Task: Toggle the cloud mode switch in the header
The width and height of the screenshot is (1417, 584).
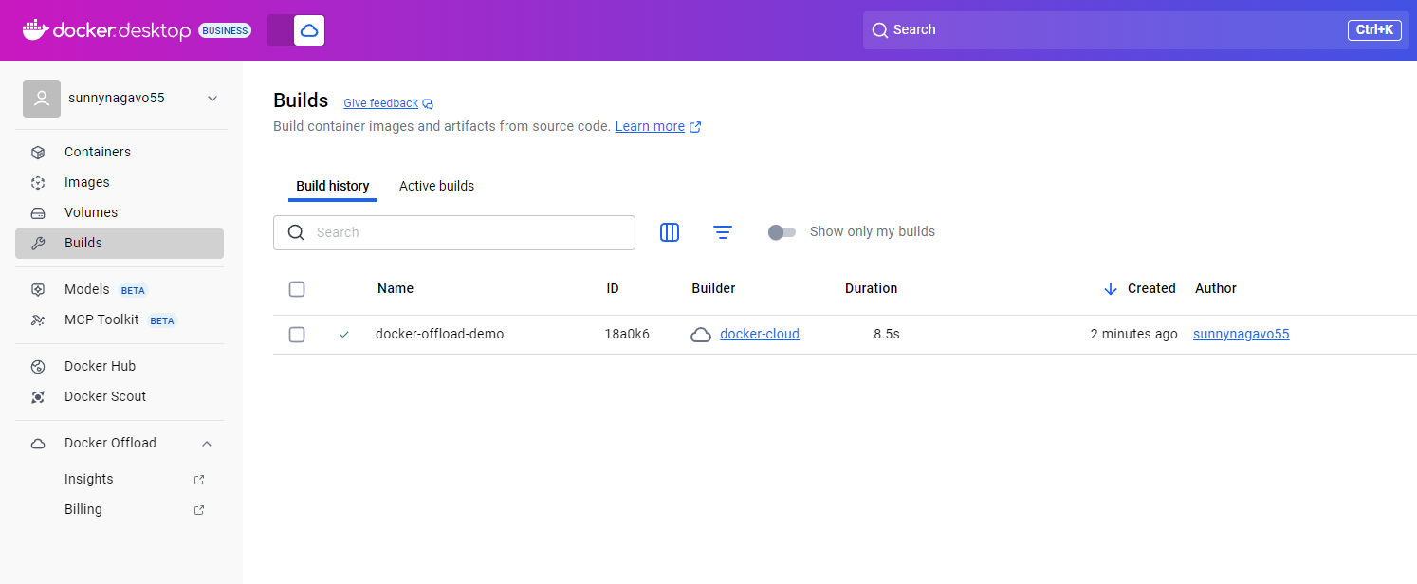Action: pyautogui.click(x=295, y=29)
